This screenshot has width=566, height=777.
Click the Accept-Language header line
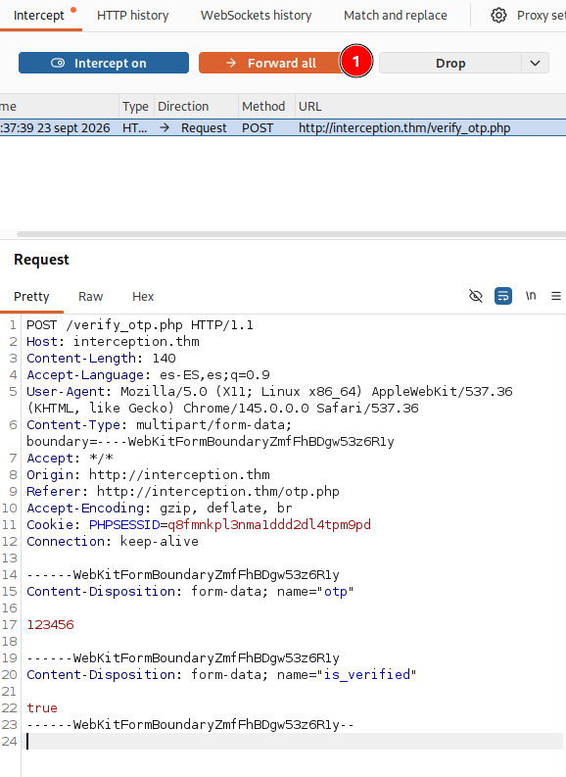point(148,374)
